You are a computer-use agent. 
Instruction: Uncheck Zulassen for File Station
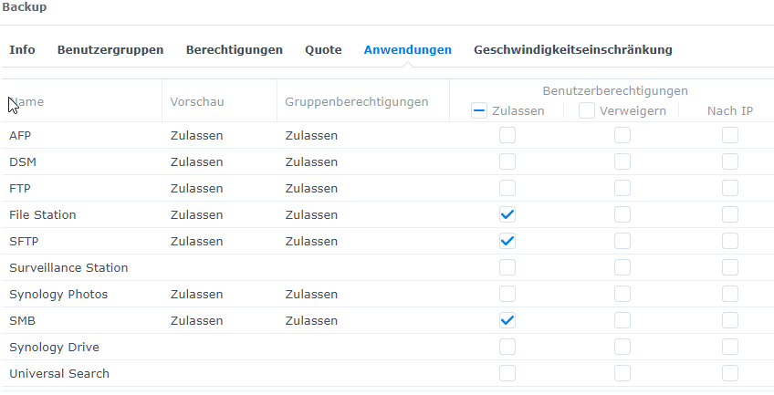click(507, 214)
